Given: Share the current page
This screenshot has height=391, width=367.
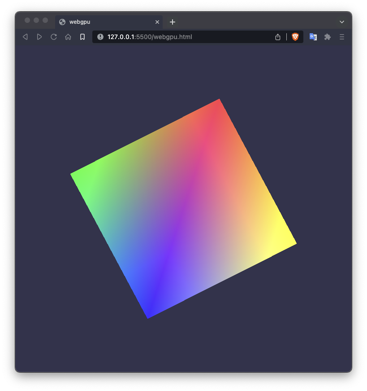Looking at the screenshot, I should pyautogui.click(x=277, y=37).
